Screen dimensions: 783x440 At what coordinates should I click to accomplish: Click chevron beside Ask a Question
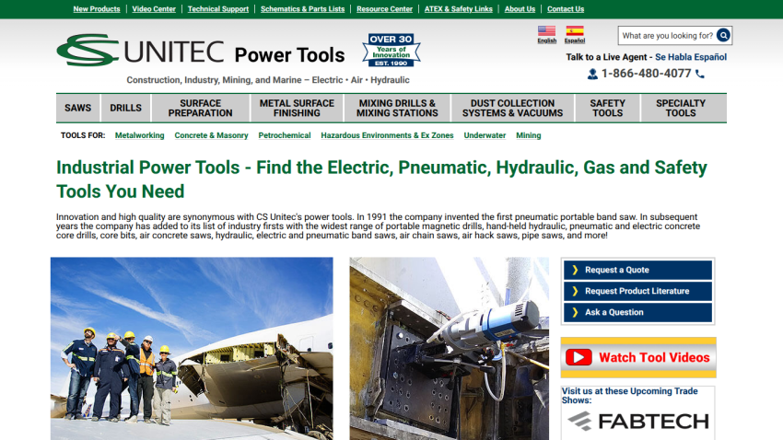click(575, 312)
